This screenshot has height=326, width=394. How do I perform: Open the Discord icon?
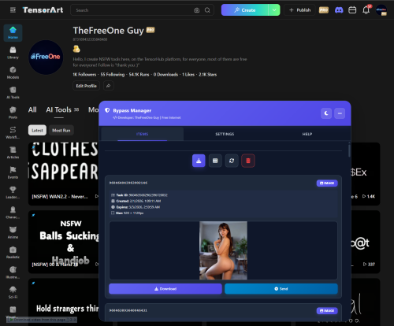pyautogui.click(x=339, y=10)
